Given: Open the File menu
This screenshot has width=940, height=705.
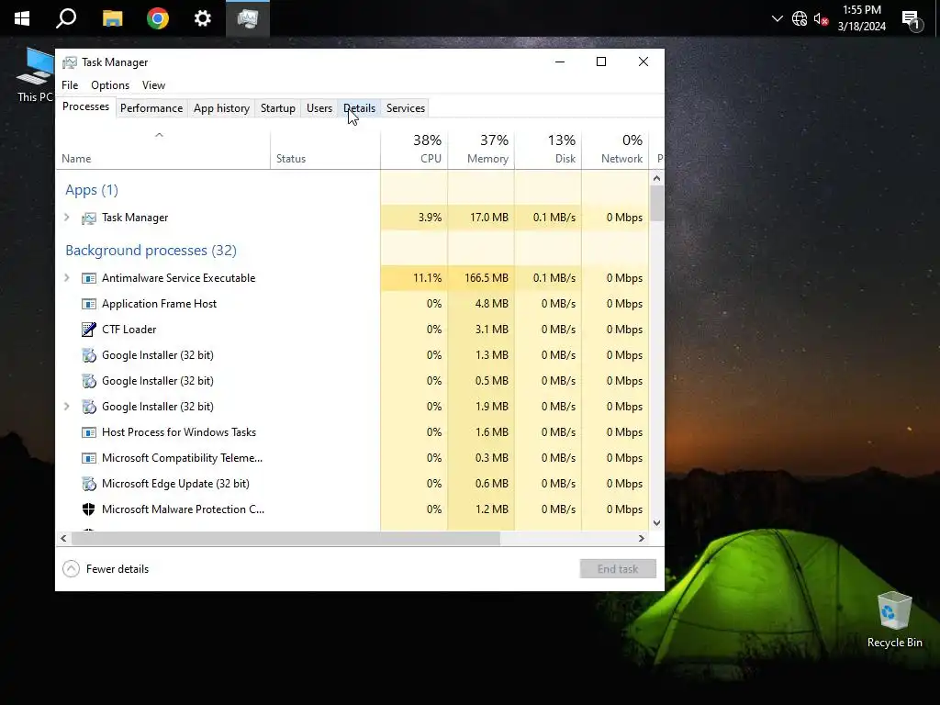Looking at the screenshot, I should coord(70,85).
